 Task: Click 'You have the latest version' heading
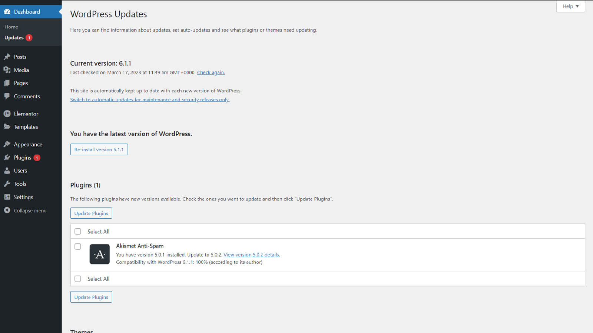click(x=131, y=134)
